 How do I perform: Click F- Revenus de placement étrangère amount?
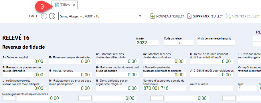point(24,75)
